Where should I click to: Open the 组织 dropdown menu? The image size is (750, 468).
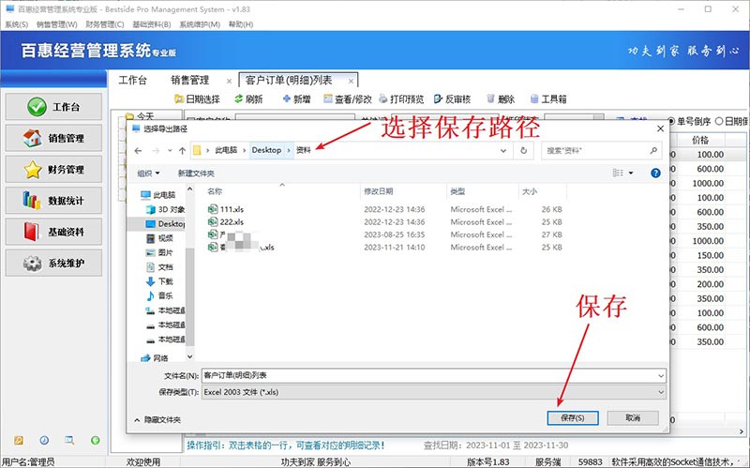(148, 174)
